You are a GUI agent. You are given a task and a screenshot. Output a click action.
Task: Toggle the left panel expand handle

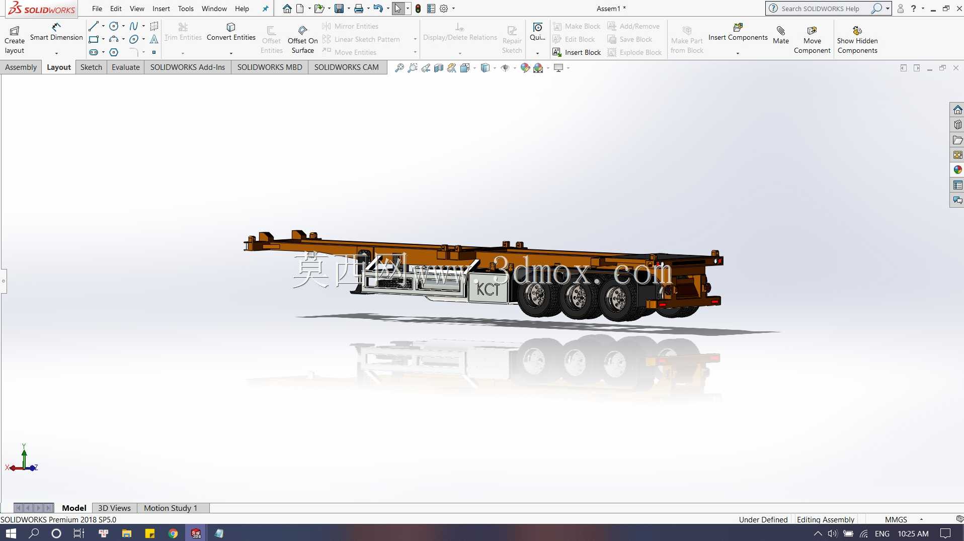click(3, 281)
